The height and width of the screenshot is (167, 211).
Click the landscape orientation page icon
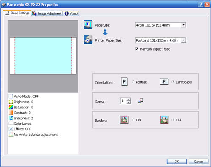point(164,81)
